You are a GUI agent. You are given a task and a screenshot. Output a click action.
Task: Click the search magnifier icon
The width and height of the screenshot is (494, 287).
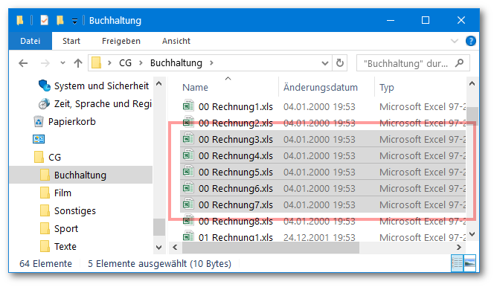click(459, 63)
